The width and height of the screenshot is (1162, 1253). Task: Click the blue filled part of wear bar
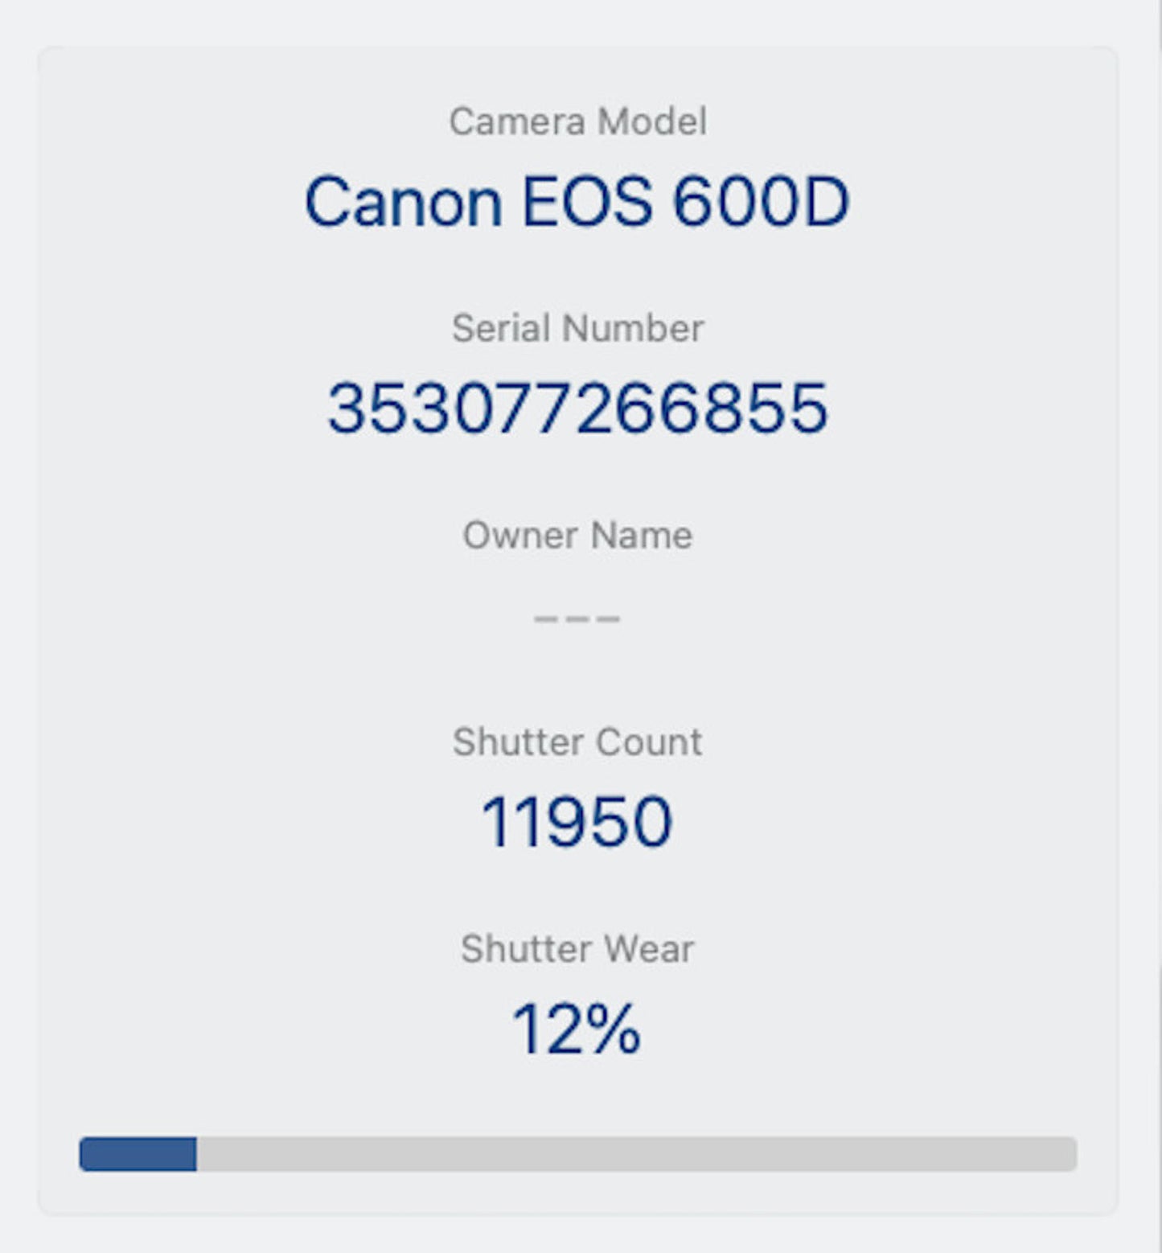click(x=138, y=1154)
